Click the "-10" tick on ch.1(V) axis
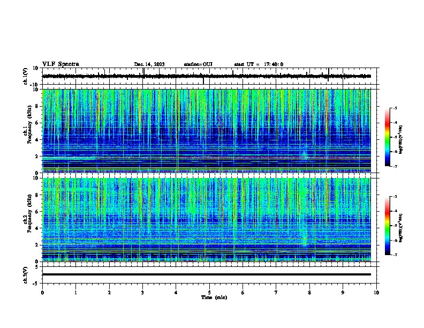 click(x=35, y=85)
